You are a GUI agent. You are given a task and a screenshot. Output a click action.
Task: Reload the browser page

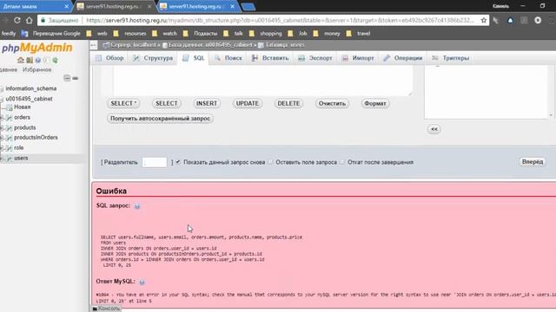17,20
